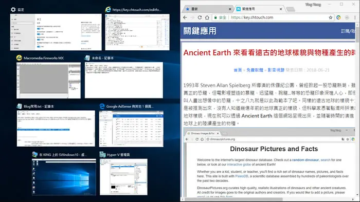This screenshot has width=360, height=202.
Task: Go to Chrome's home page icon
Action: coord(207,17)
